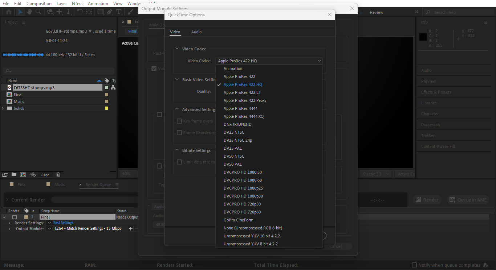Viewport: 496px width, 270px height.
Task: Click Best Settings link
Action: click(63, 223)
